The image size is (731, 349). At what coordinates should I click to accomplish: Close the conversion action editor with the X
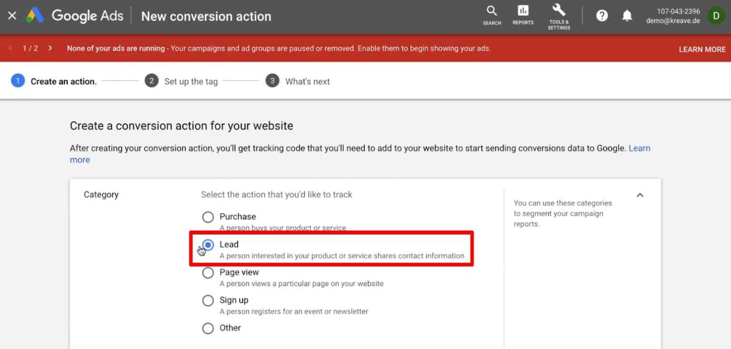click(x=12, y=16)
